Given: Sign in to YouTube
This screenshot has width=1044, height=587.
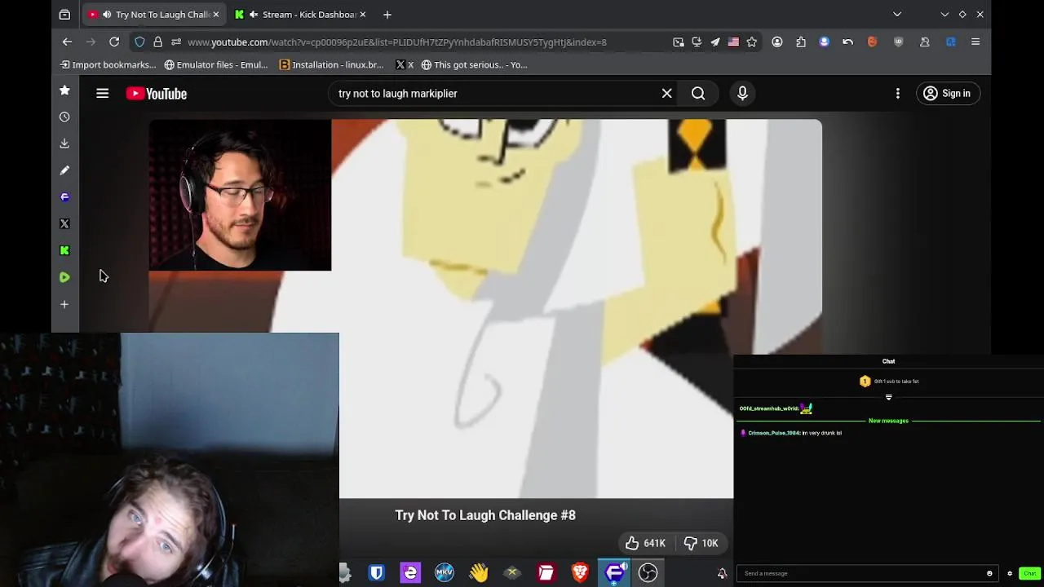Looking at the screenshot, I should pos(947,94).
